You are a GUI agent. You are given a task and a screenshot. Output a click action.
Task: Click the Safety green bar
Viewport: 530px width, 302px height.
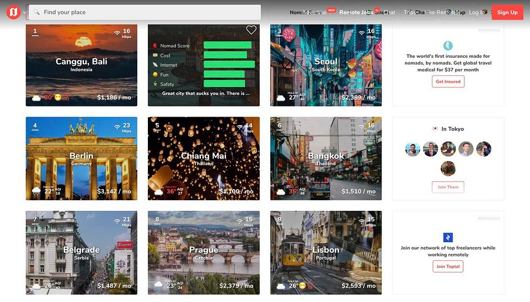pyautogui.click(x=224, y=84)
